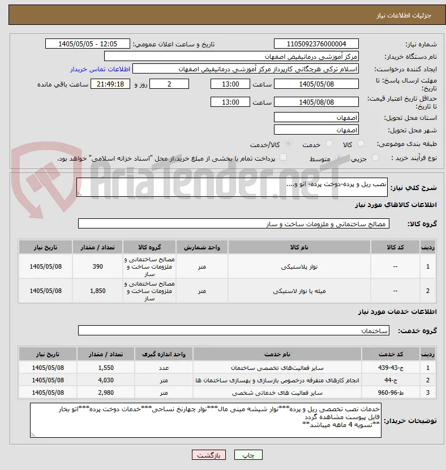Screen dimensions: 446x470
Task: Select the میله یا نوار لاستیکی goods cell
Action: (x=299, y=291)
